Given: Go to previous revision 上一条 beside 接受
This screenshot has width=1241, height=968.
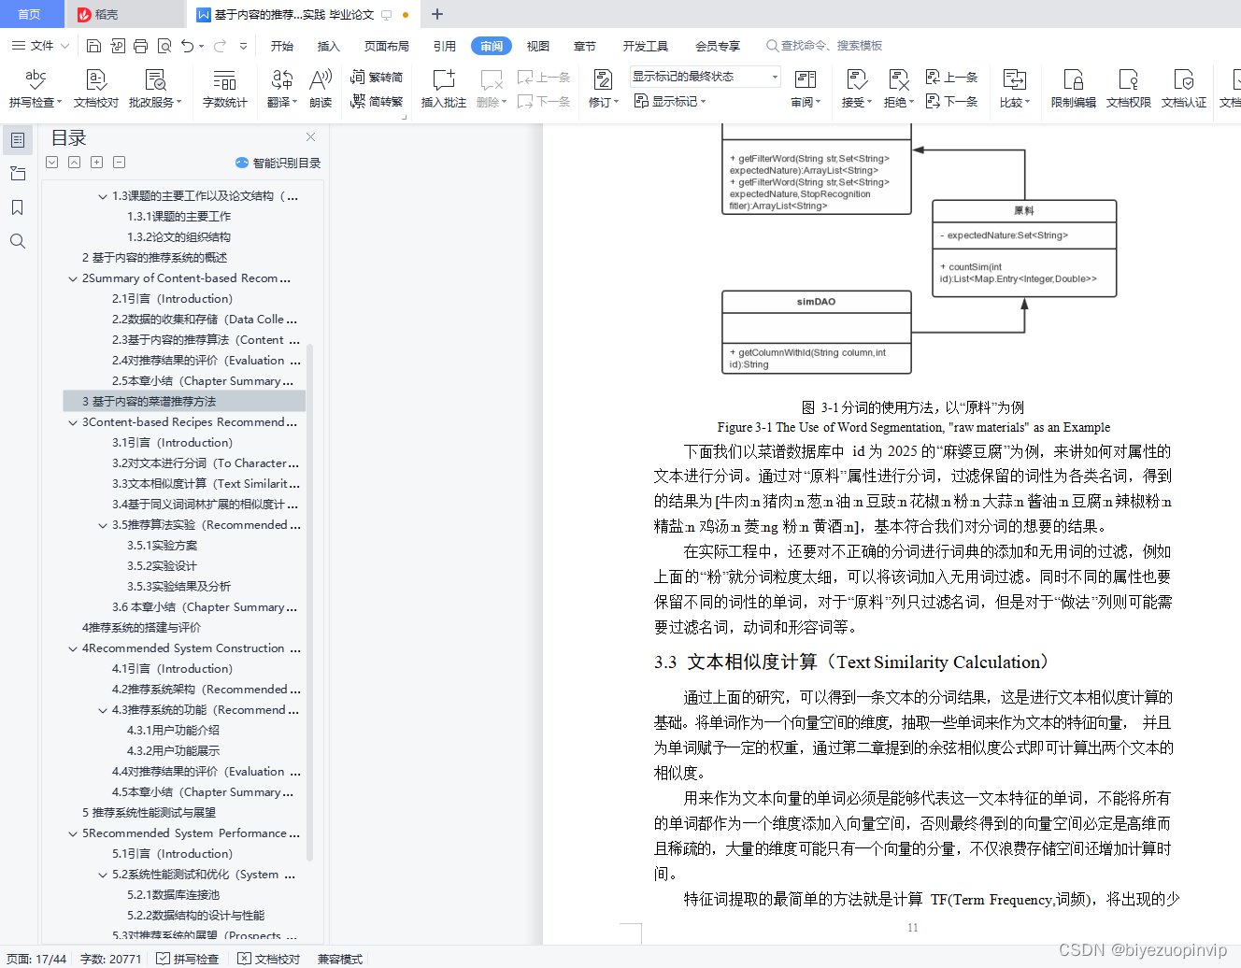Looking at the screenshot, I should tap(951, 78).
